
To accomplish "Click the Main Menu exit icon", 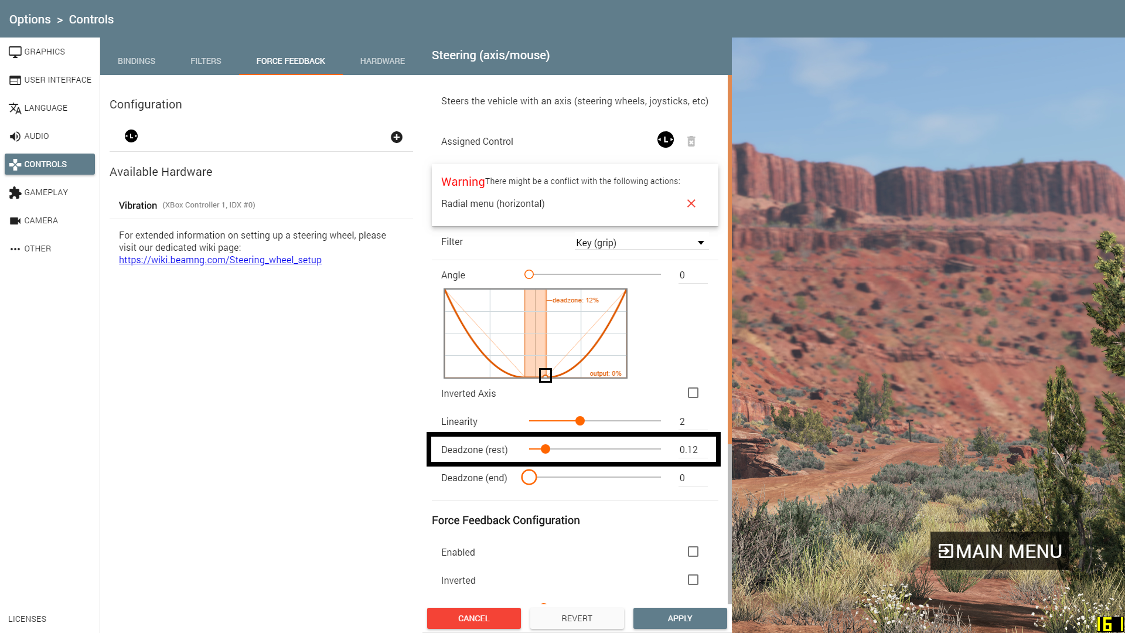I will (945, 551).
